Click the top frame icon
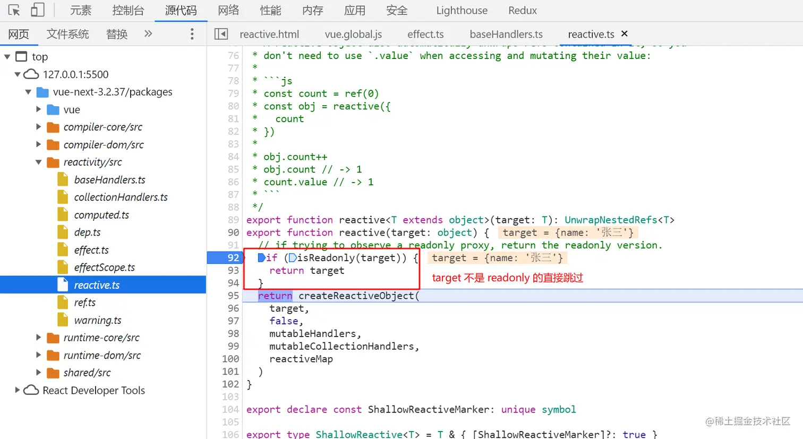 (x=21, y=56)
